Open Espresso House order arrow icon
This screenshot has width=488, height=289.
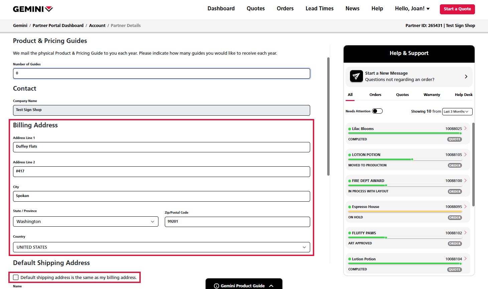(465, 206)
